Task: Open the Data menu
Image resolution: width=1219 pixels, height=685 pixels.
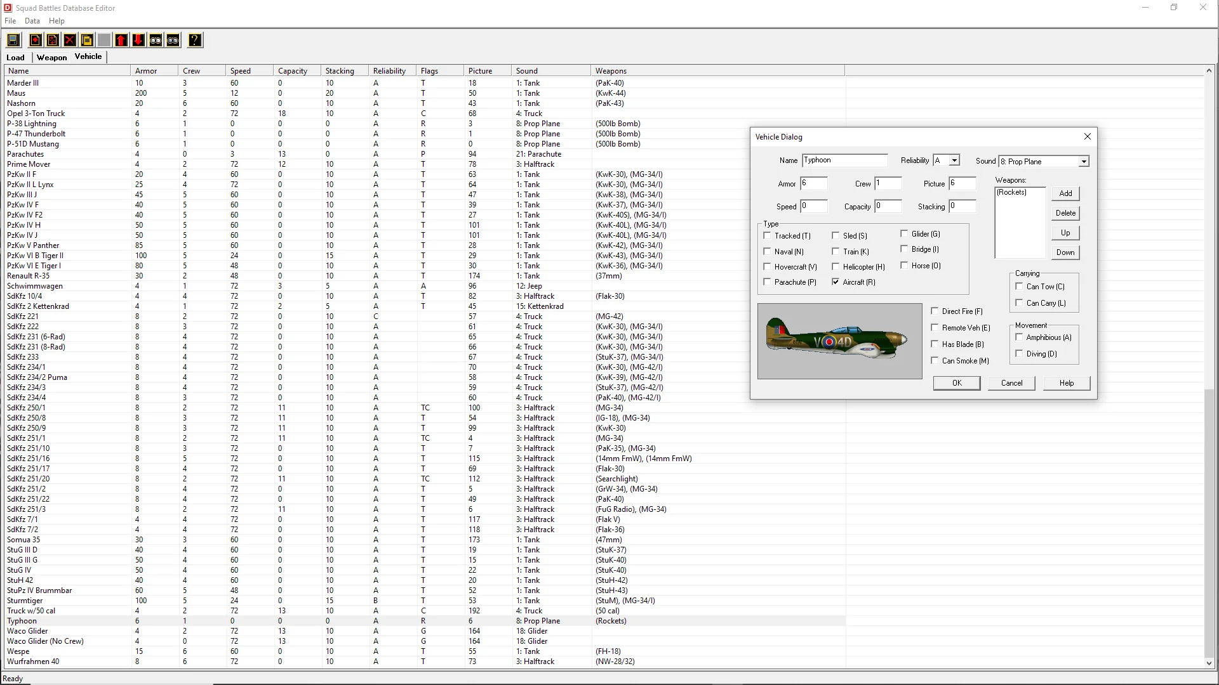Action: [32, 21]
